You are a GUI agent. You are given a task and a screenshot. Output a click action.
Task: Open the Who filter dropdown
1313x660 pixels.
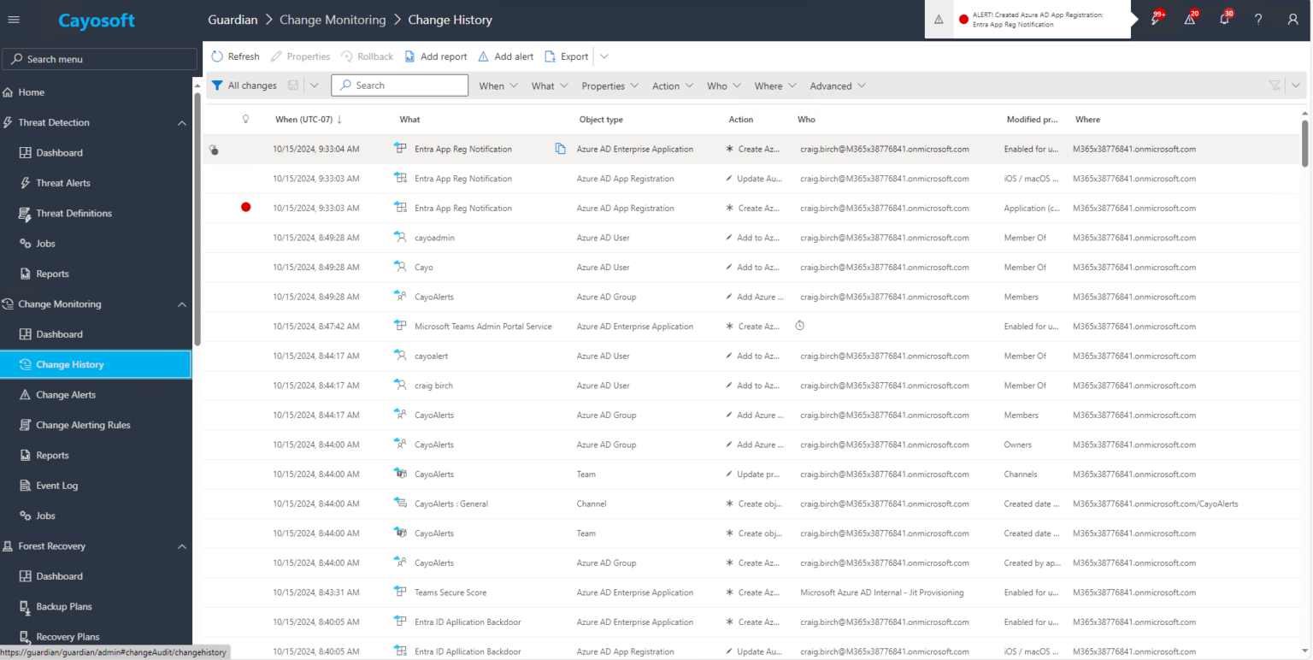click(725, 85)
